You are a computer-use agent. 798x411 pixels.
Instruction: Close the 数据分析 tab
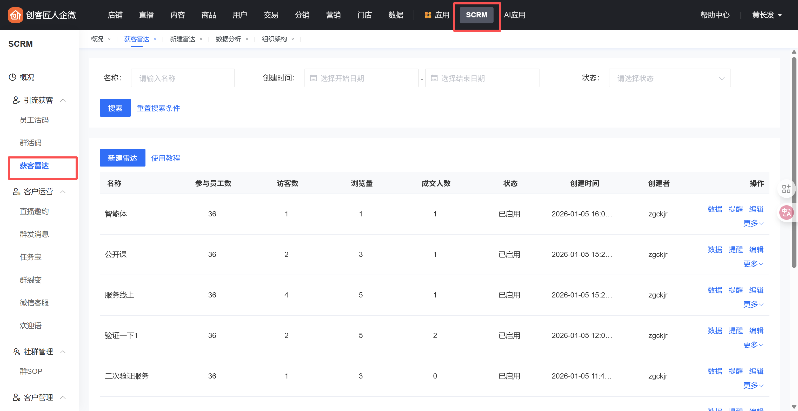point(247,39)
